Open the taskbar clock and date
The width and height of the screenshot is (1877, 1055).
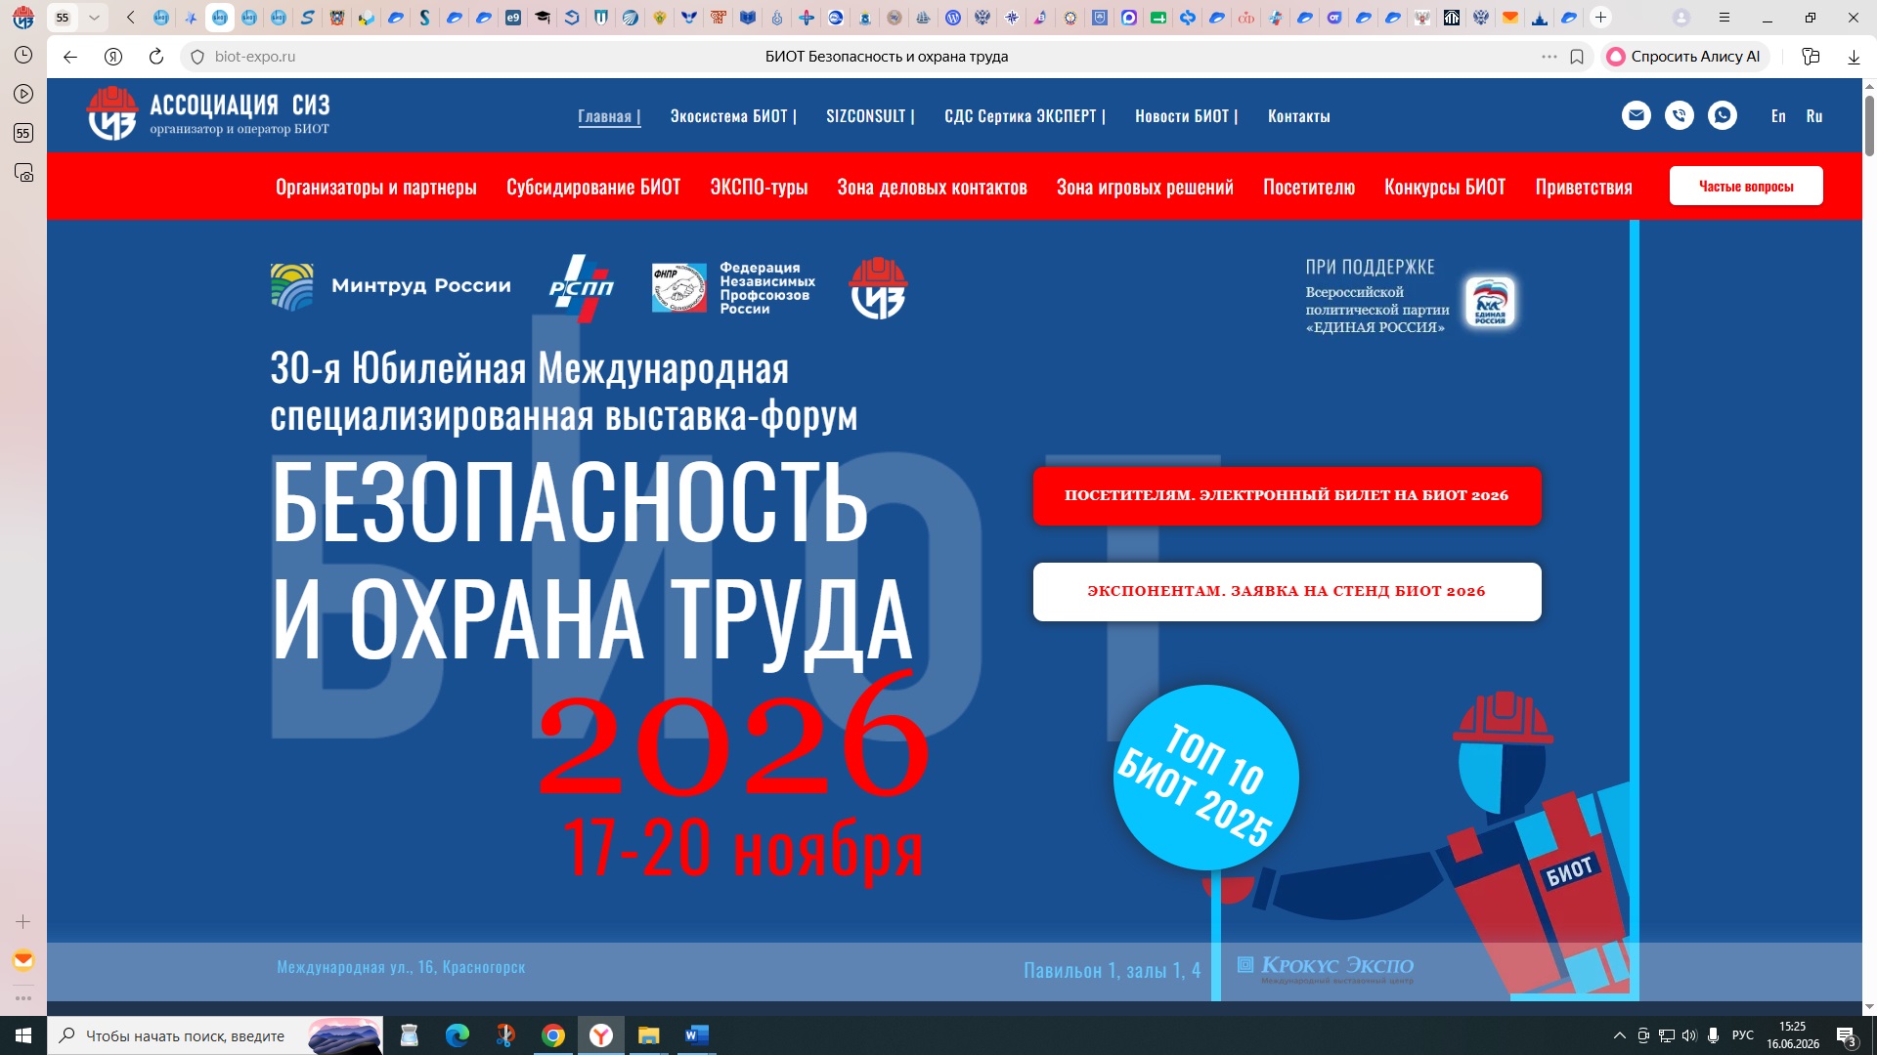point(1793,1035)
